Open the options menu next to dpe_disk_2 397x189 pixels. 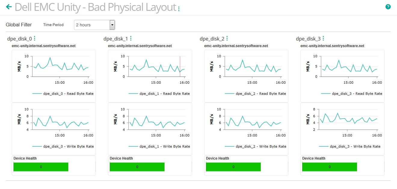pyautogui.click(x=227, y=38)
